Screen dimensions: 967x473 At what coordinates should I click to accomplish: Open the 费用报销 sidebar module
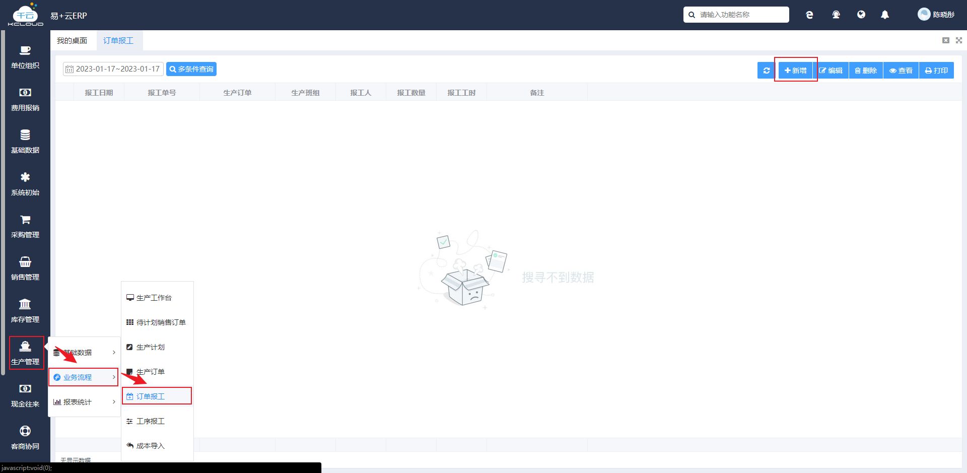click(x=25, y=100)
